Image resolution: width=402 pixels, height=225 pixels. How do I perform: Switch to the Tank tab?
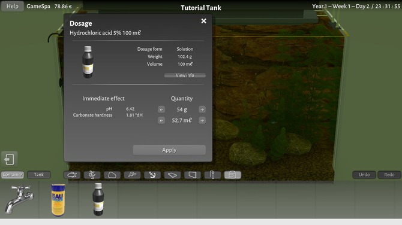(39, 175)
